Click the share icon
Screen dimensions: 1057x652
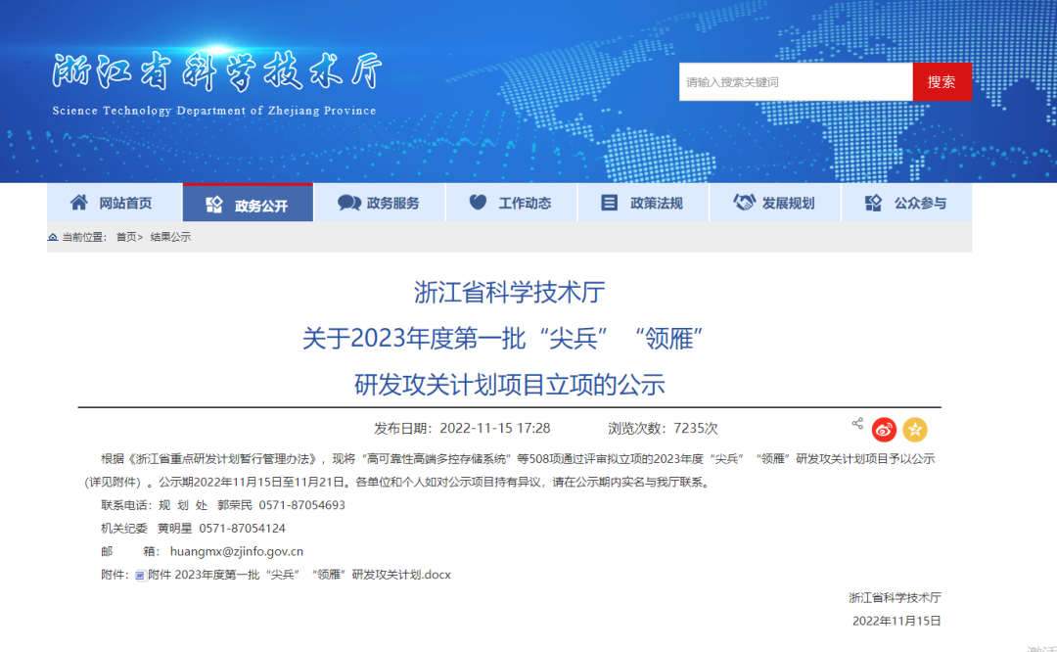[857, 424]
